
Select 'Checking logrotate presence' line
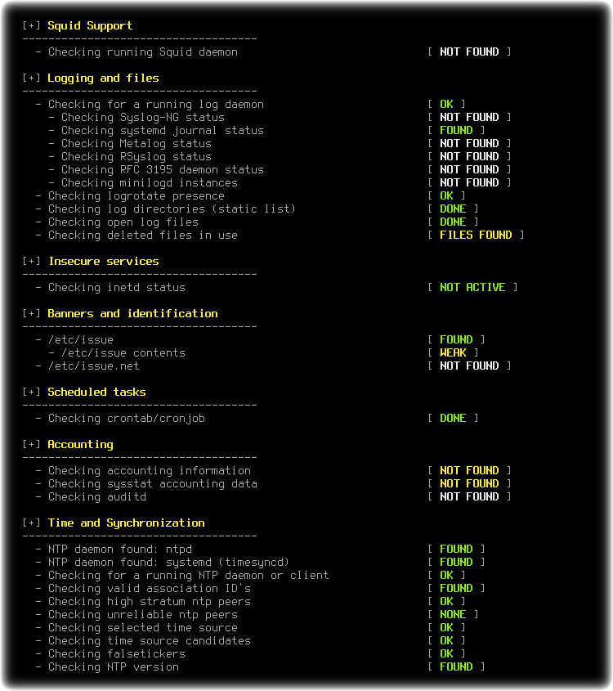click(136, 196)
